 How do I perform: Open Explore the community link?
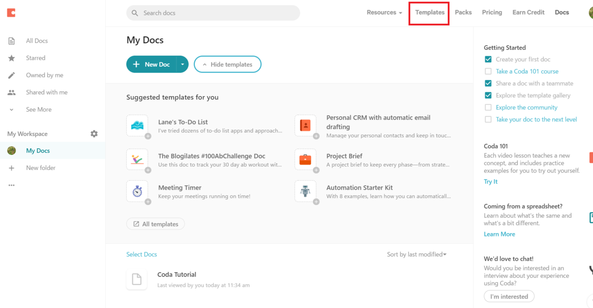coord(527,107)
